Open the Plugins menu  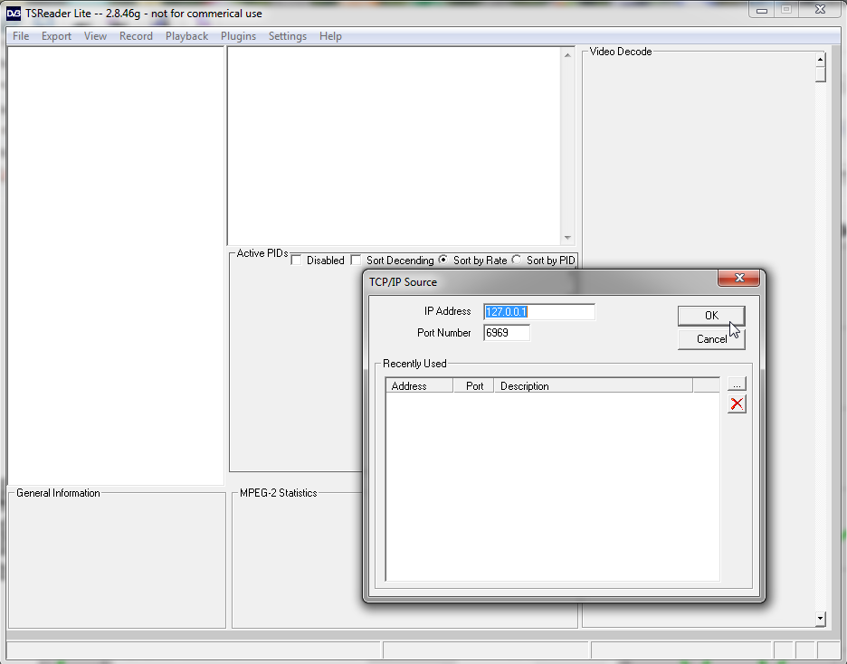(x=238, y=36)
